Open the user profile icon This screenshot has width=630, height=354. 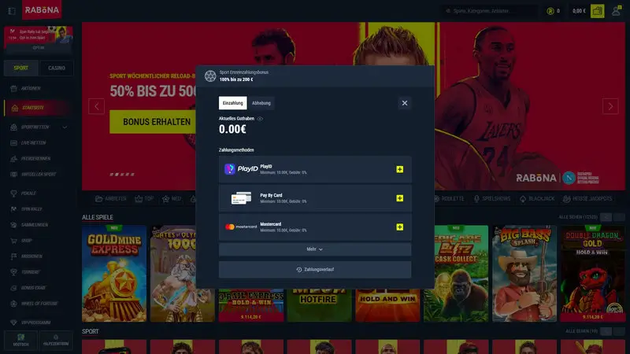(x=616, y=11)
